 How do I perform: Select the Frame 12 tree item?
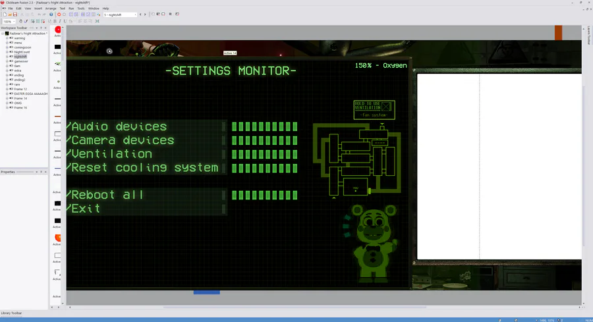[20, 89]
